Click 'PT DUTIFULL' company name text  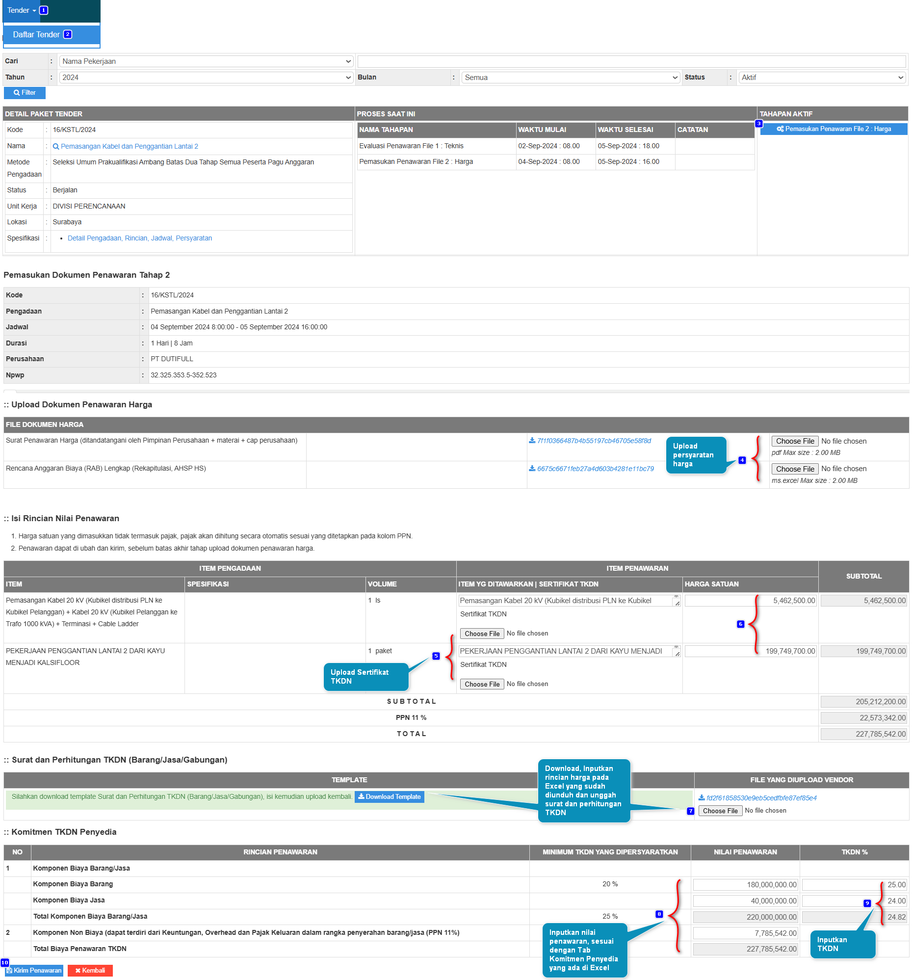pyautogui.click(x=172, y=359)
